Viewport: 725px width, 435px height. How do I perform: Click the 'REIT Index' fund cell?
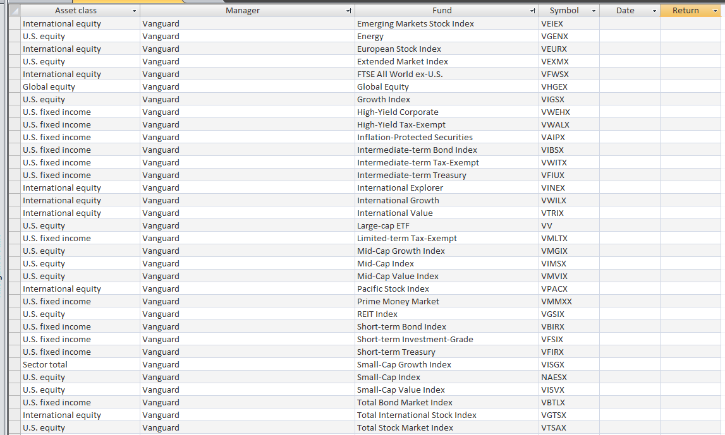(447, 314)
